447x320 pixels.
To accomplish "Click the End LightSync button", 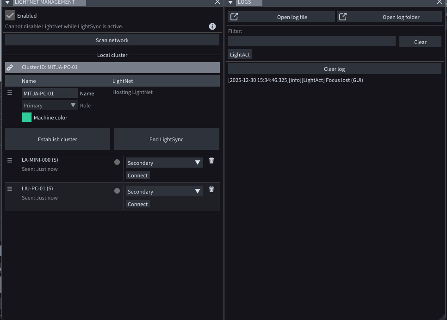I will click(167, 139).
